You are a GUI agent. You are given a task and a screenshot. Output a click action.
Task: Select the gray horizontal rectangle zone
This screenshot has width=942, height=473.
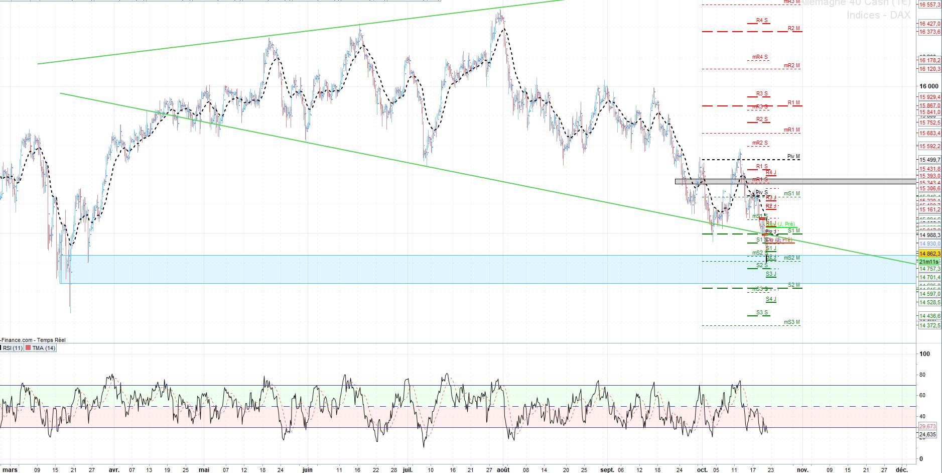[x=795, y=181]
